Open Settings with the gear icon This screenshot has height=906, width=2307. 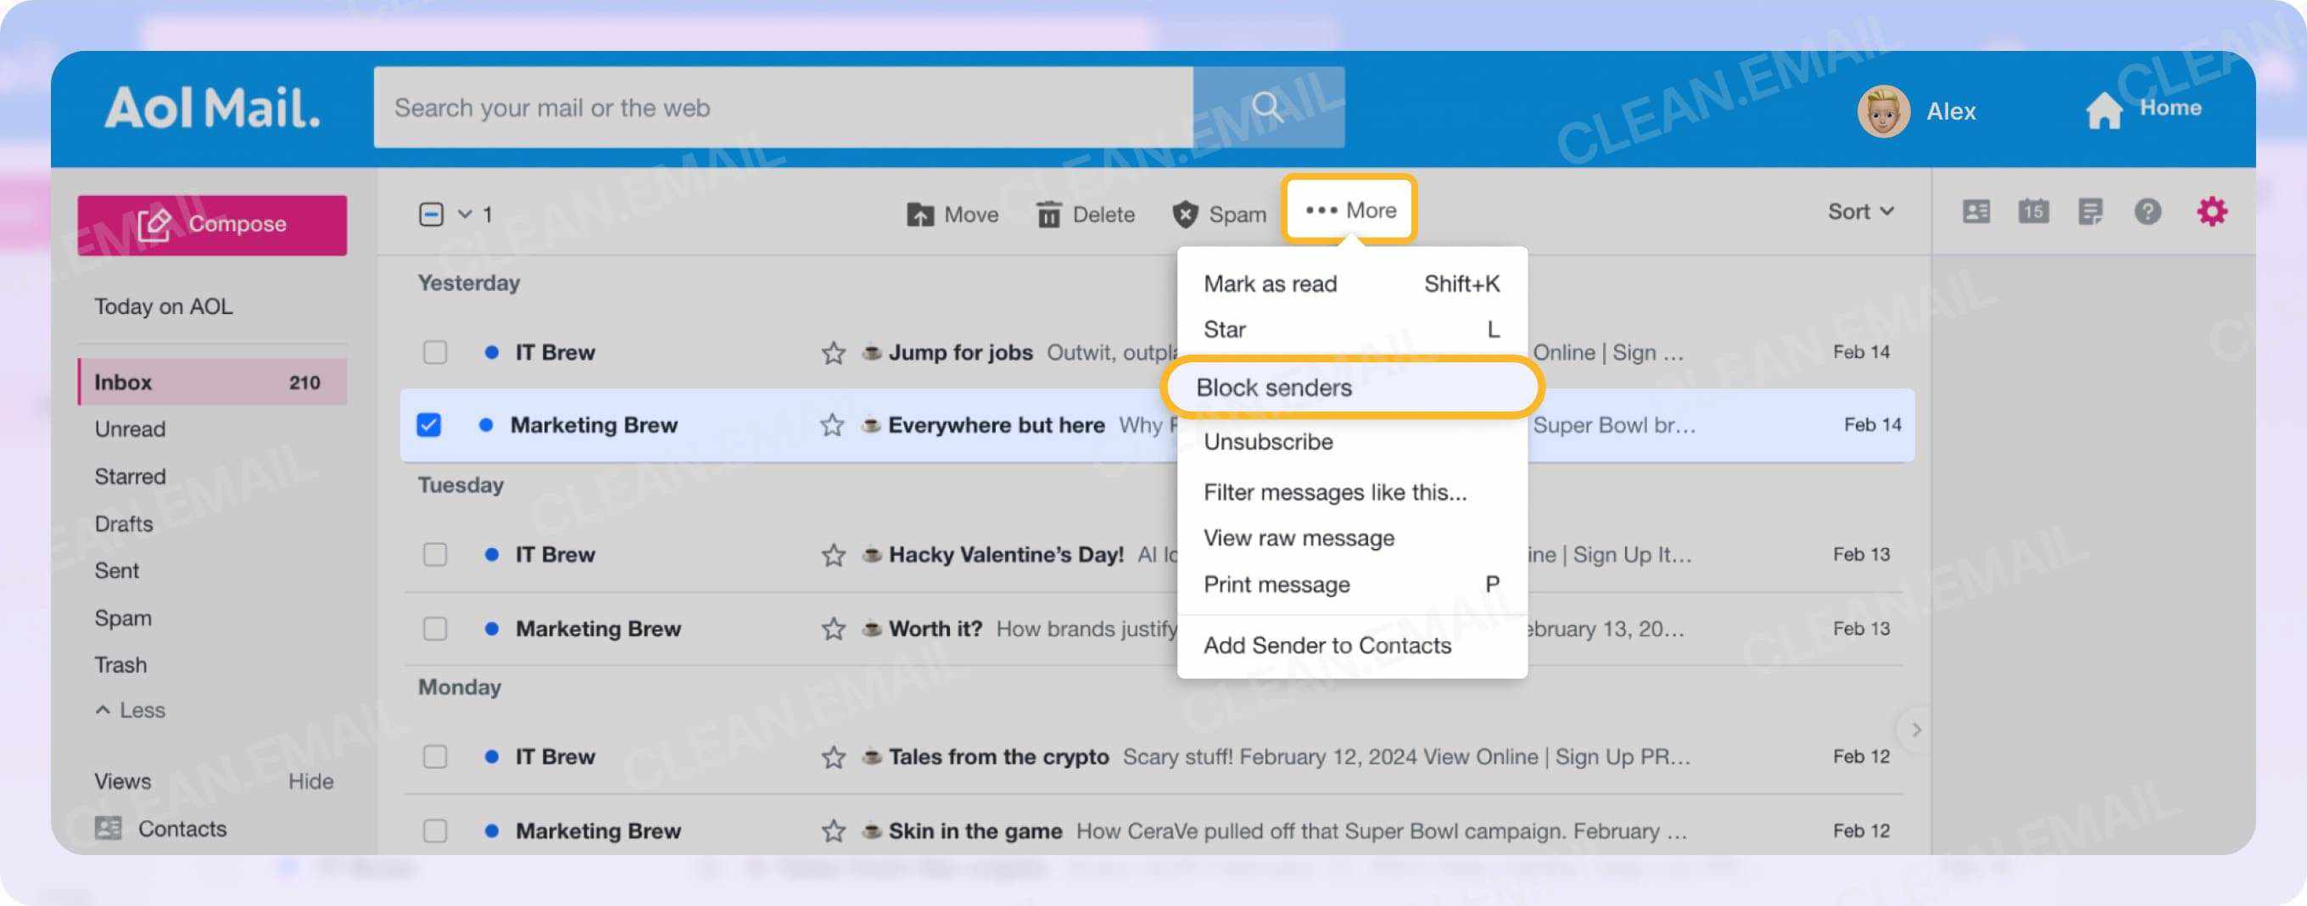[x=2213, y=211]
